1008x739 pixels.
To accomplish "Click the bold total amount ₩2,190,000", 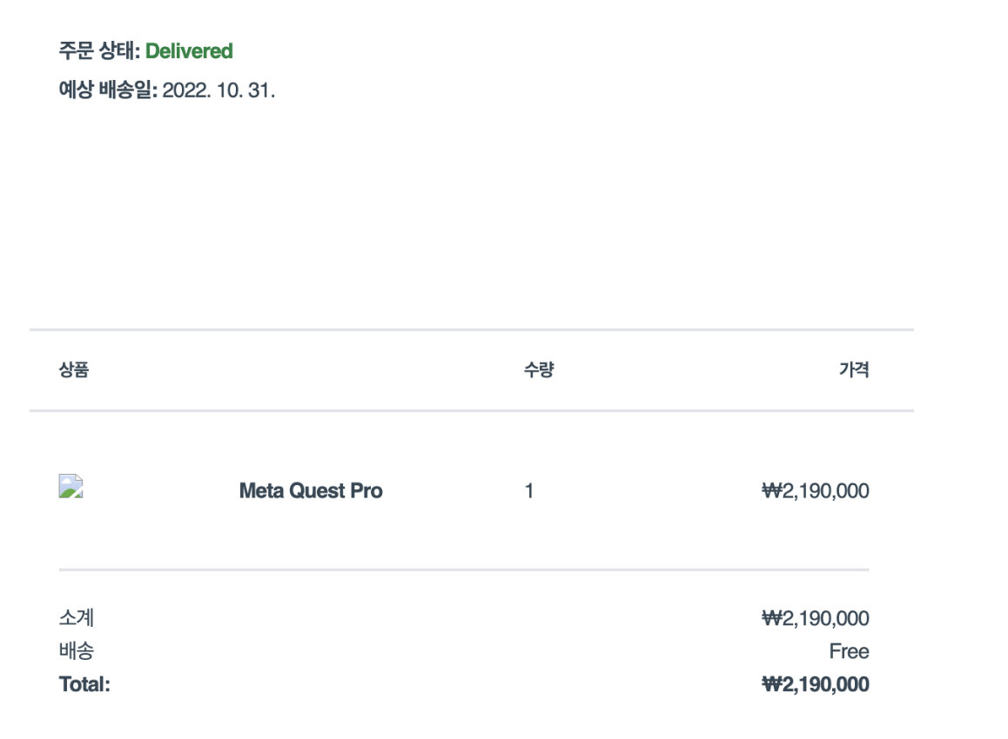I will click(815, 684).
